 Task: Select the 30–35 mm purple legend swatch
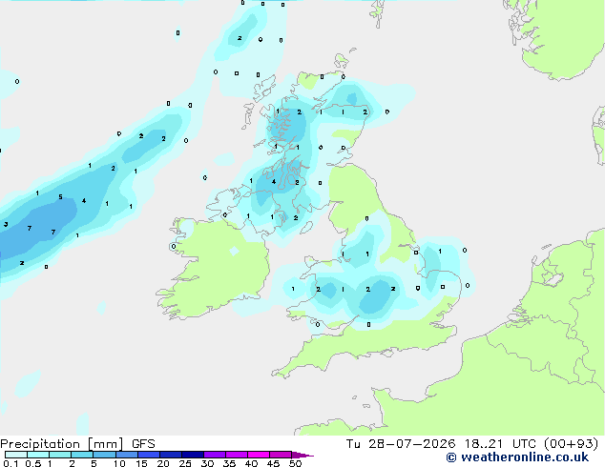point(214,455)
